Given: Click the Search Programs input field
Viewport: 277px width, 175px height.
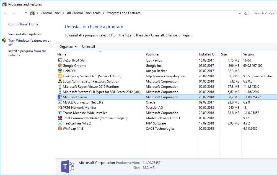Looking at the screenshot, I should pyautogui.click(x=265, y=13).
